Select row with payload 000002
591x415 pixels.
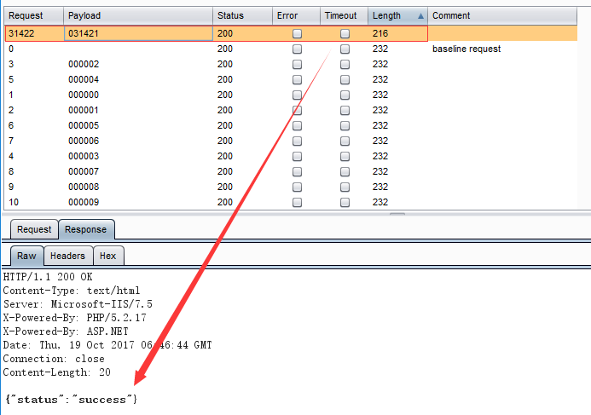click(x=291, y=65)
